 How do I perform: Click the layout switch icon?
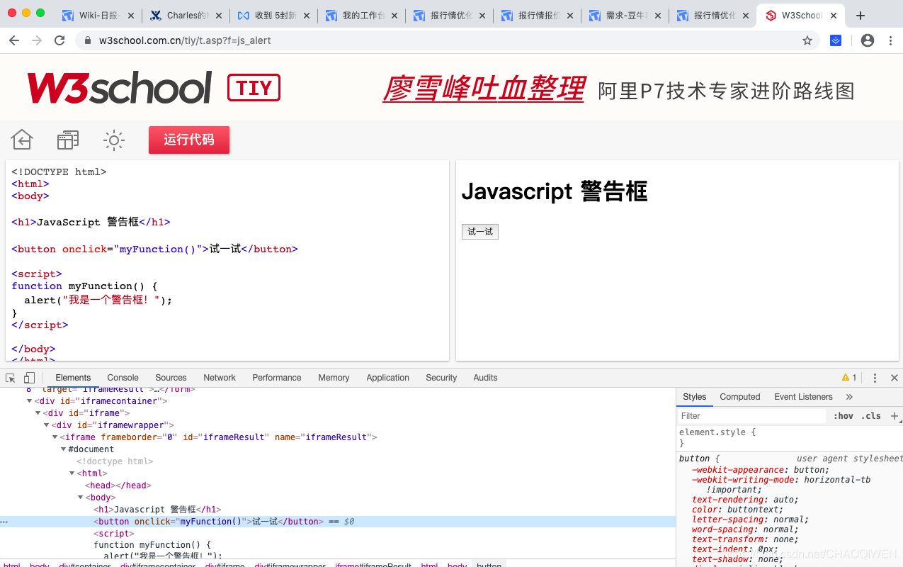(x=68, y=140)
